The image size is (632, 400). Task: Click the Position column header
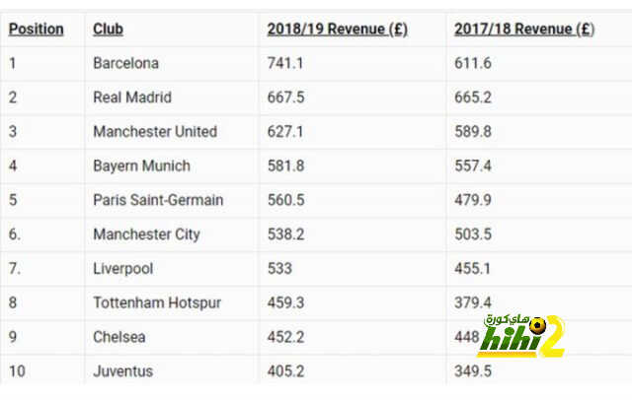point(37,29)
